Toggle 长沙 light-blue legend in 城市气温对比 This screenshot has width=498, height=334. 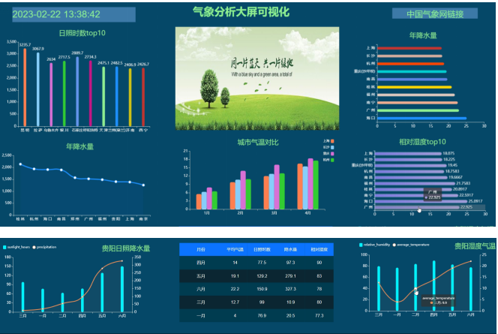coord(328,147)
